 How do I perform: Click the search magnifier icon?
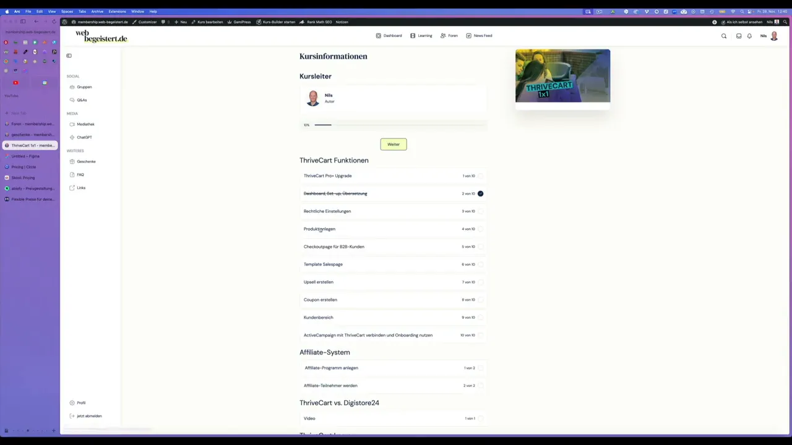pyautogui.click(x=724, y=36)
